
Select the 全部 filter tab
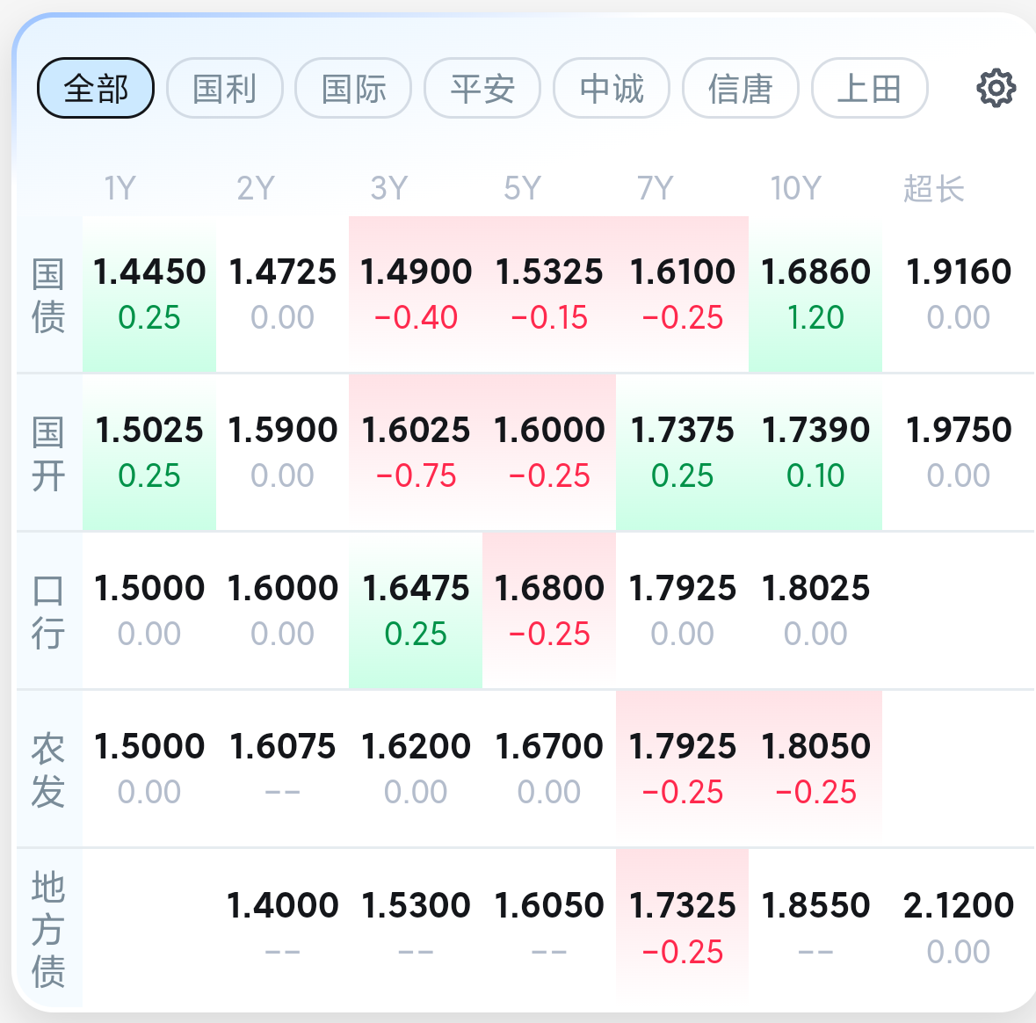(x=96, y=88)
